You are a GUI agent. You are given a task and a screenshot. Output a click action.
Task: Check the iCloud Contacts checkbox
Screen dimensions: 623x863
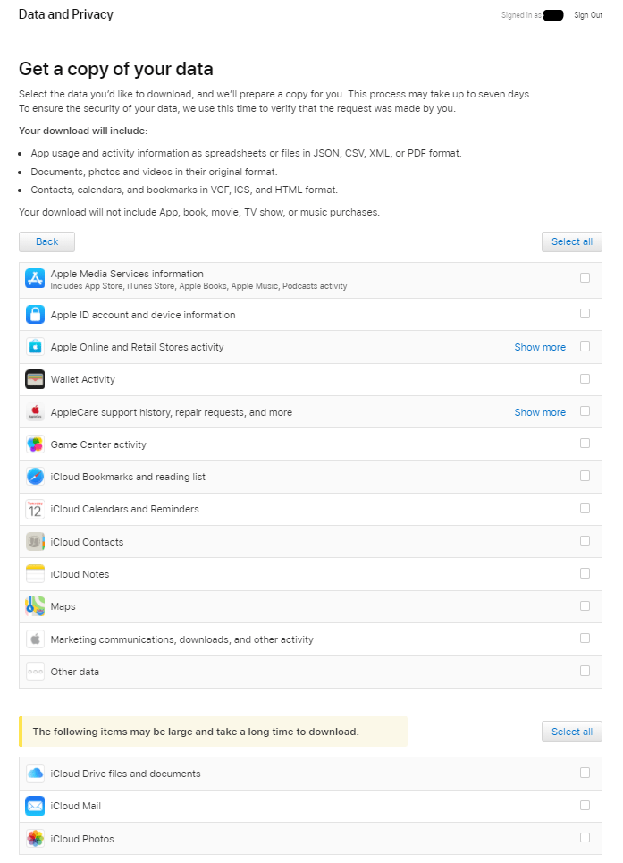click(x=585, y=540)
